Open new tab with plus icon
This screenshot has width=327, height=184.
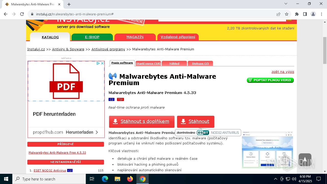pyautogui.click(x=69, y=4)
